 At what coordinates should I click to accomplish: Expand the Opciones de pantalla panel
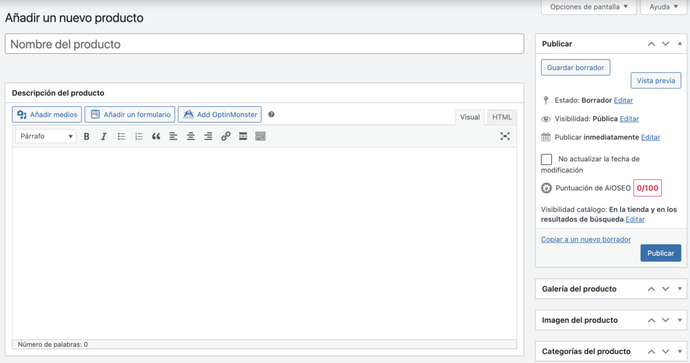[589, 7]
